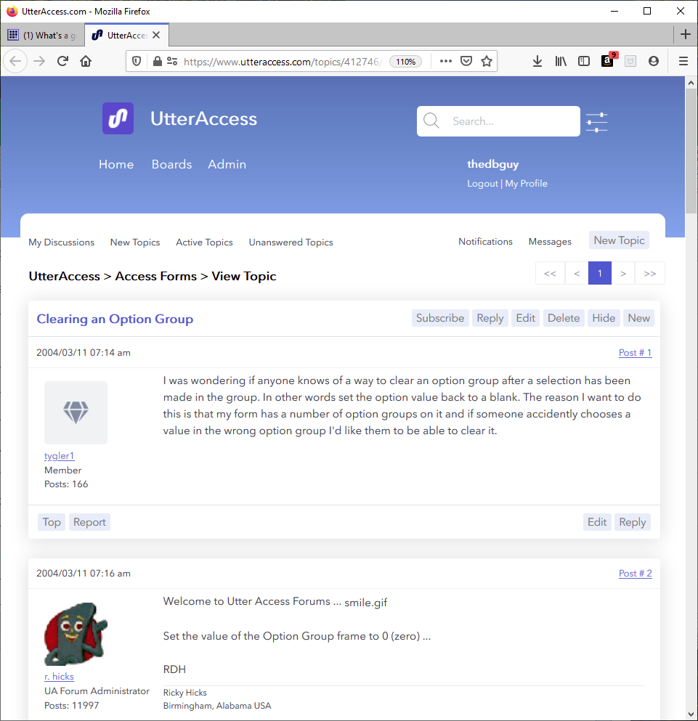Toggle the sidebar view icon
This screenshot has width=698, height=721.
tap(583, 61)
